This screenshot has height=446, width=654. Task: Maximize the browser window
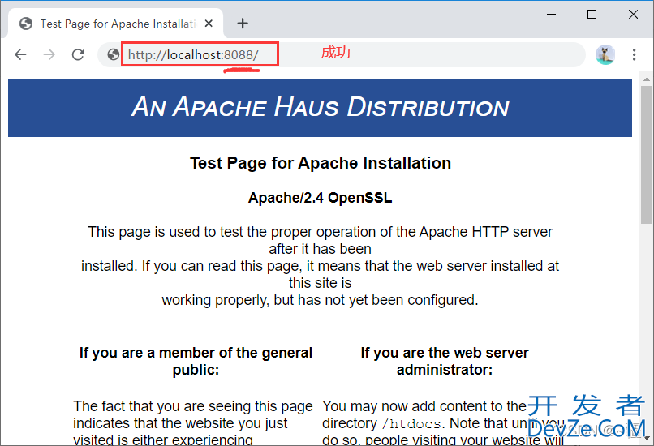point(592,14)
